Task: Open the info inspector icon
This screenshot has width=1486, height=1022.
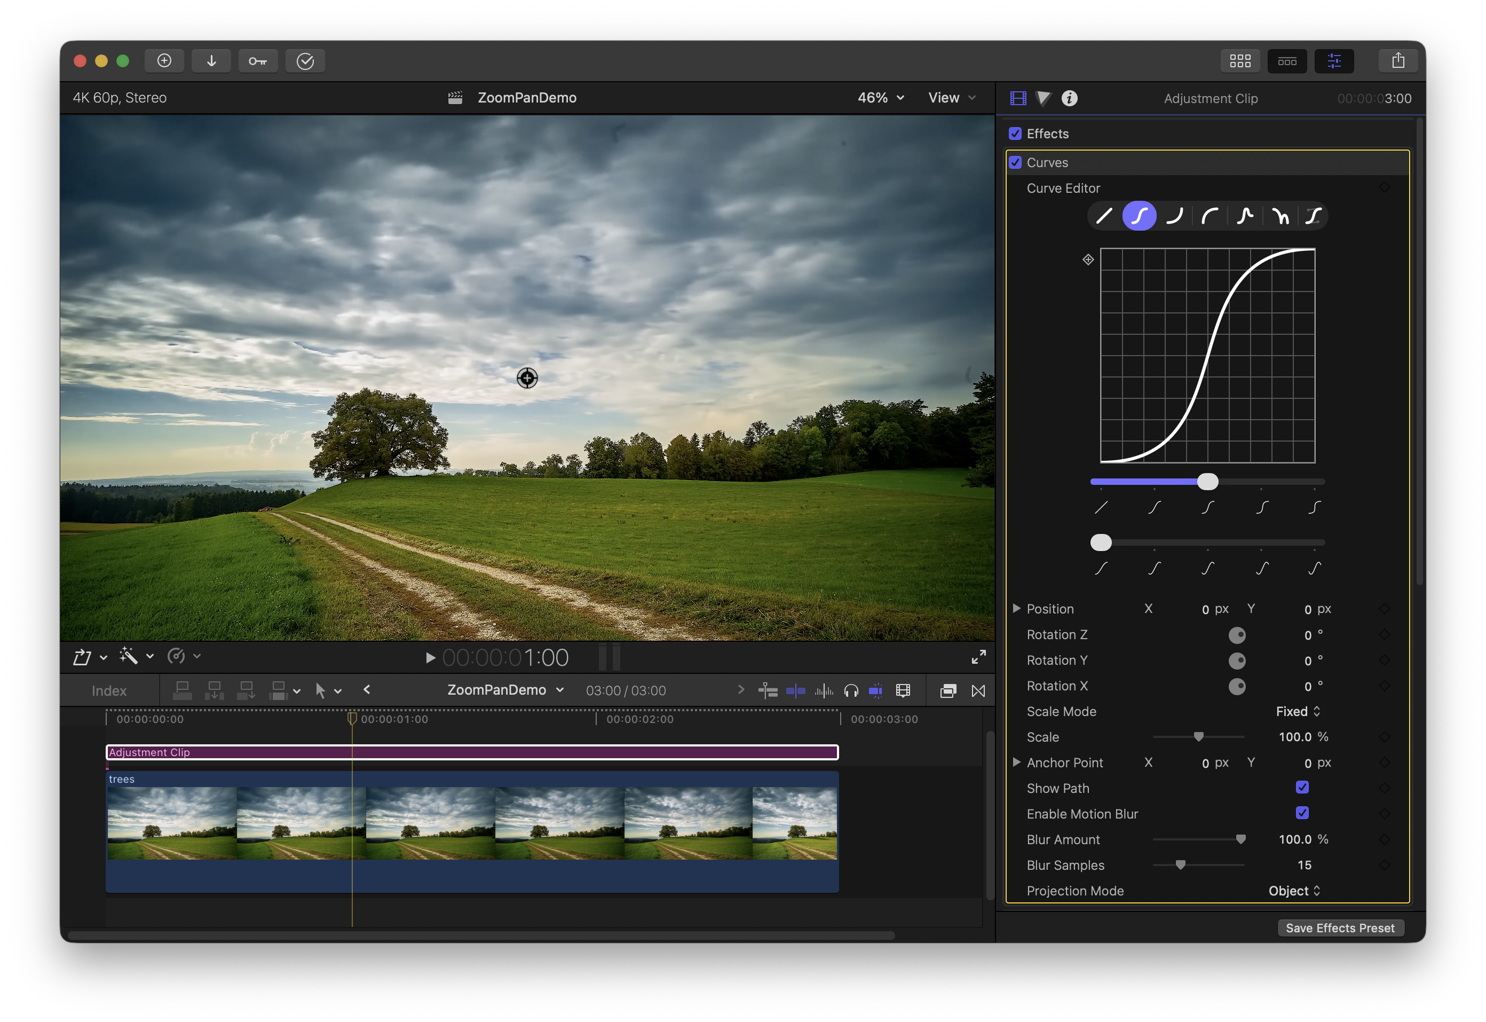Action: [1069, 98]
